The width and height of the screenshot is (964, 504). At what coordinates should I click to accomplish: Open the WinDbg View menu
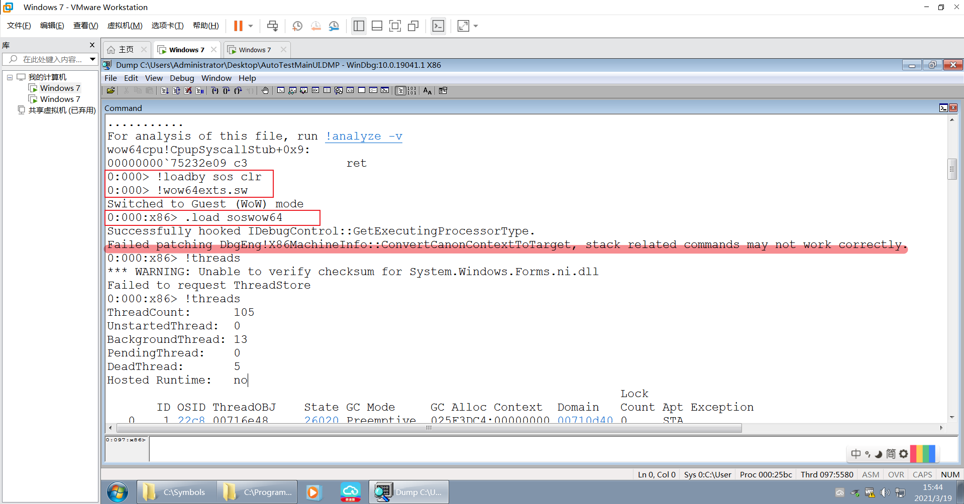[x=154, y=78]
